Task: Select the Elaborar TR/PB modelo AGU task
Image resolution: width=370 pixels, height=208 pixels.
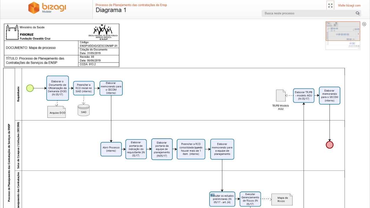Action: click(x=304, y=95)
